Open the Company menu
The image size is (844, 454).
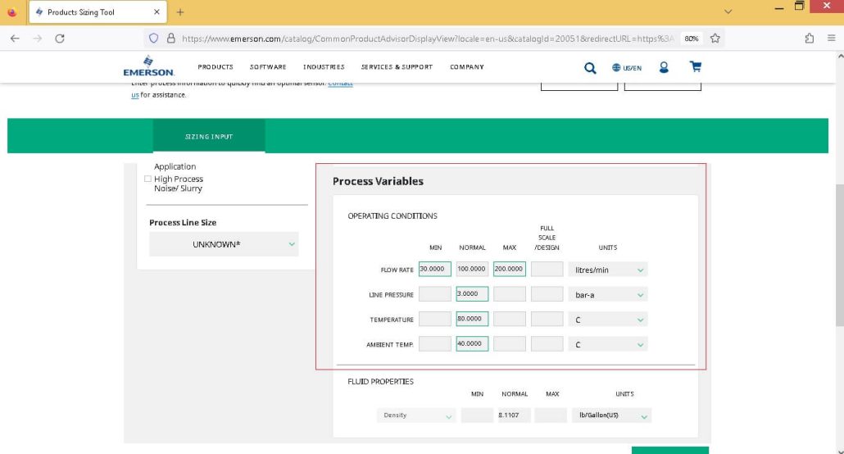coord(467,66)
